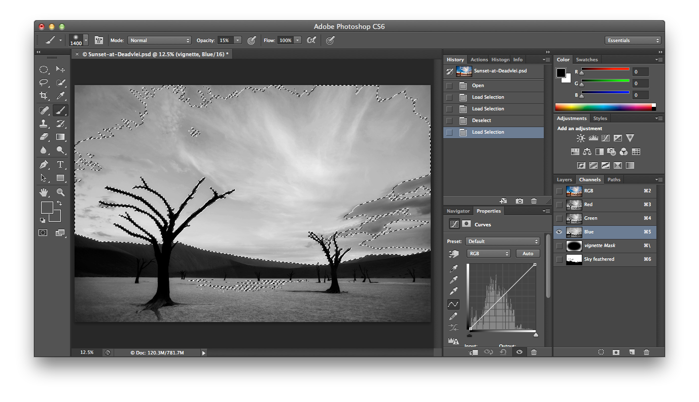
Task: Select the History Brush tool
Action: pyautogui.click(x=60, y=124)
